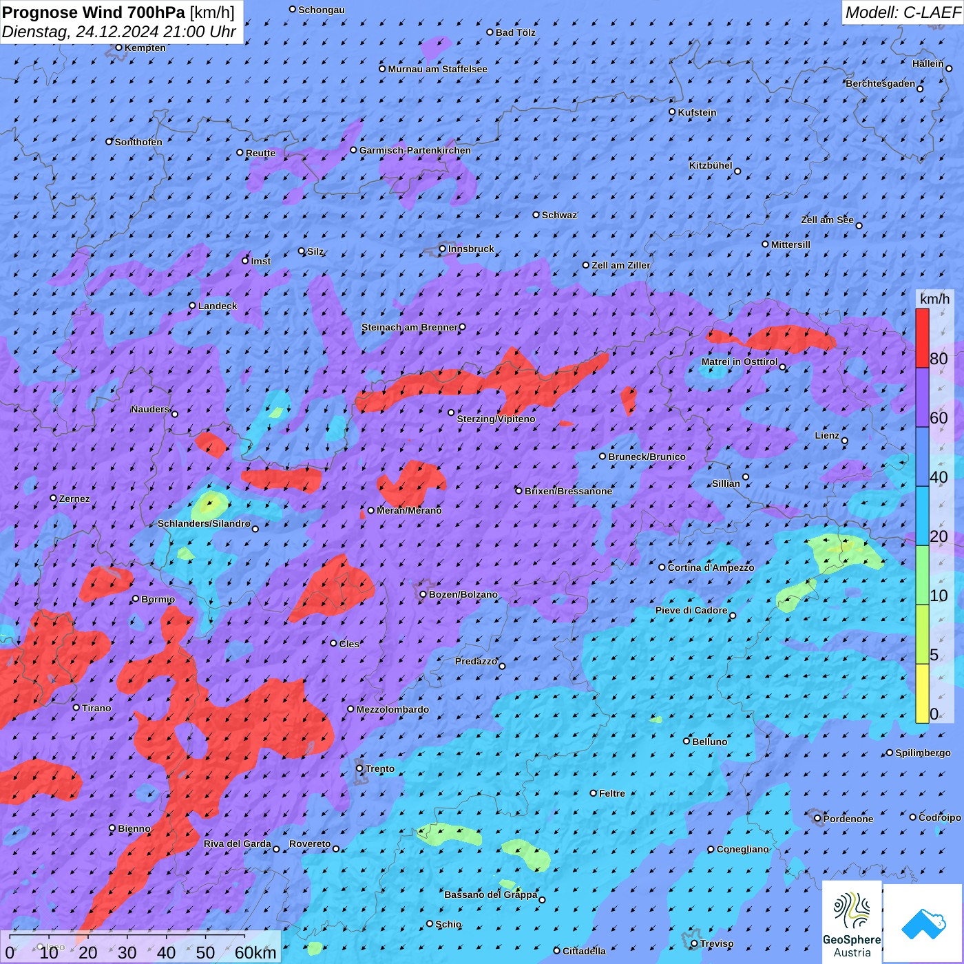This screenshot has width=964, height=964.
Task: Click the Zell am See marker
Action: pos(859,226)
